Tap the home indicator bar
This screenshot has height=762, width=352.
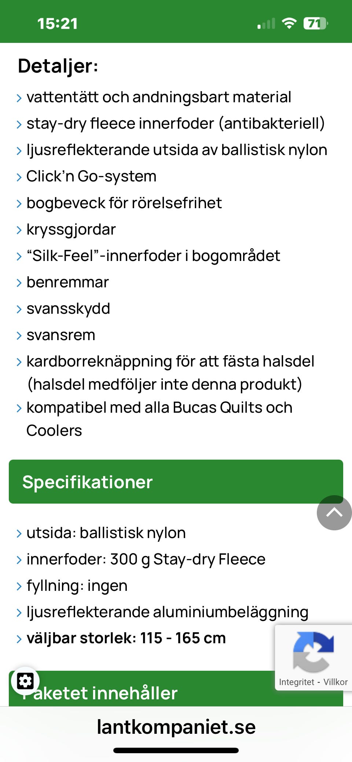coord(176,750)
